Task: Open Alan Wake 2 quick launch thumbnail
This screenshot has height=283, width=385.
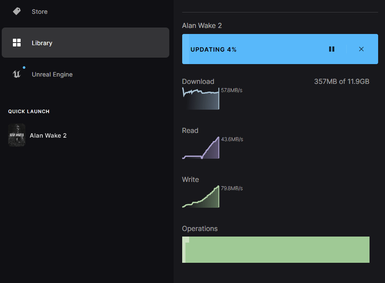Action: [17, 135]
